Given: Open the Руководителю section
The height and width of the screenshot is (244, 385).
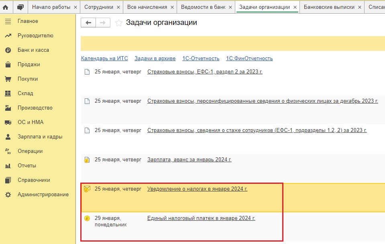Looking at the screenshot, I should [35, 36].
